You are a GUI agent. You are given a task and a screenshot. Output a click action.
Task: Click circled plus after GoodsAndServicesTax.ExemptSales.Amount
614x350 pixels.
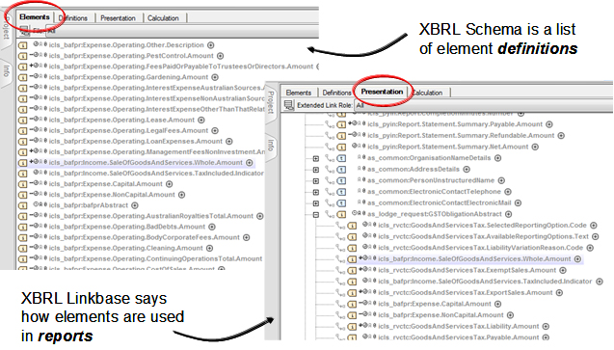tap(563, 271)
